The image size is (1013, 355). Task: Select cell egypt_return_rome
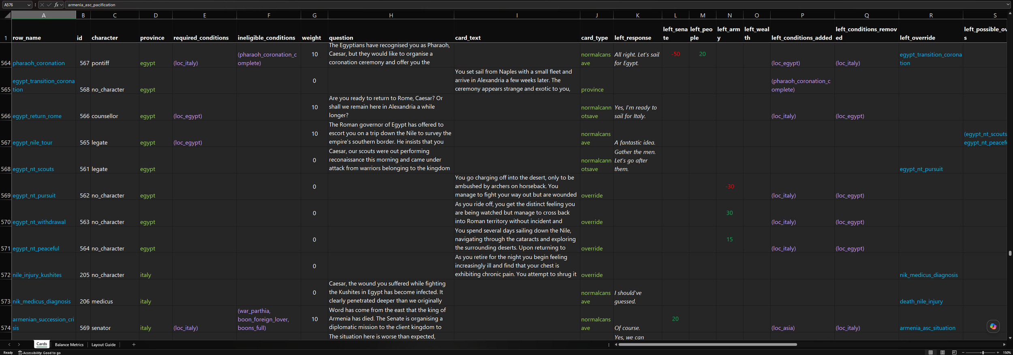[x=44, y=107]
